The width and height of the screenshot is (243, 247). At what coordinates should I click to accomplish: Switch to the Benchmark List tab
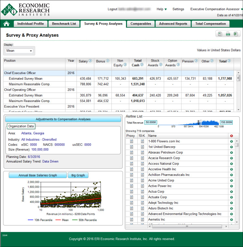(64, 24)
